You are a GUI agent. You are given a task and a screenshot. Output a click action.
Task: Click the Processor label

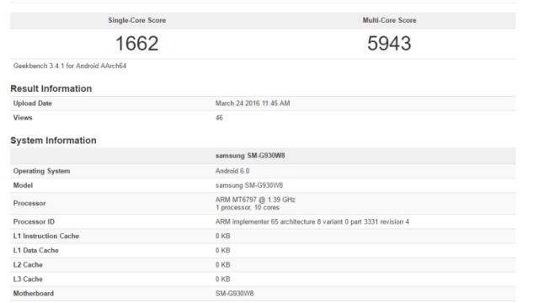click(x=29, y=204)
